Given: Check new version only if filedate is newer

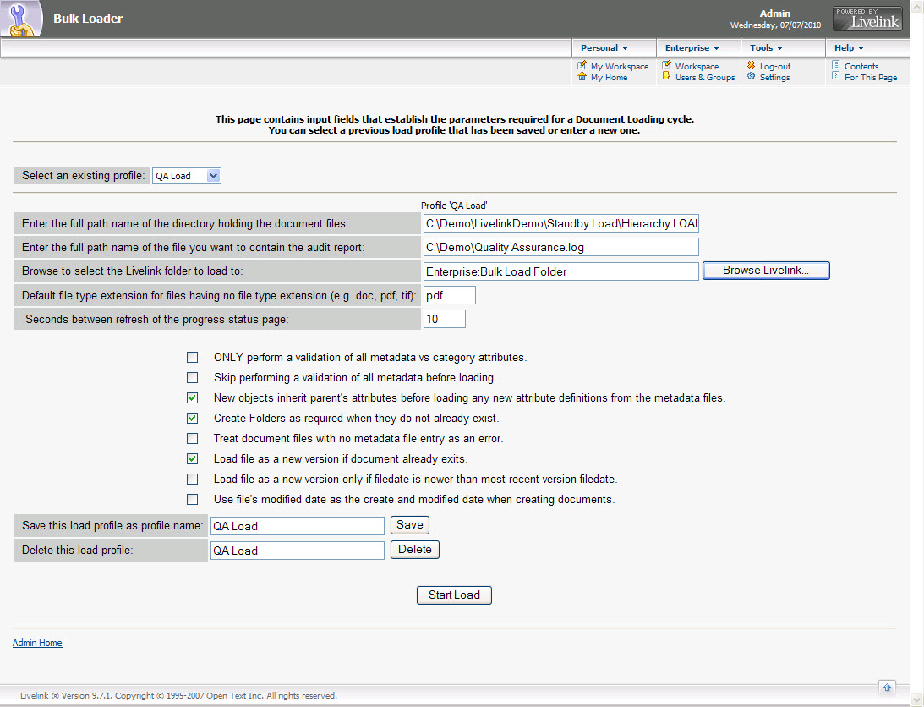Looking at the screenshot, I should 192,480.
